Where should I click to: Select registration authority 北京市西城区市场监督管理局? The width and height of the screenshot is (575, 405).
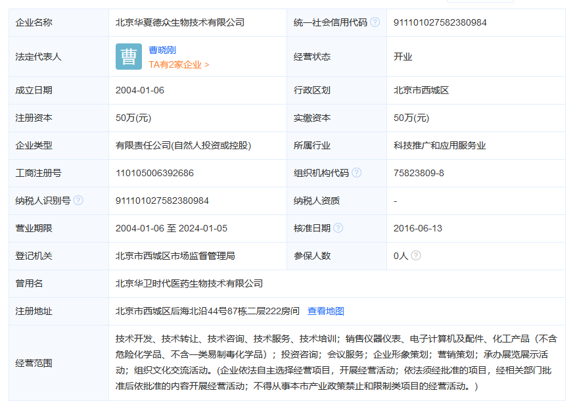(175, 256)
